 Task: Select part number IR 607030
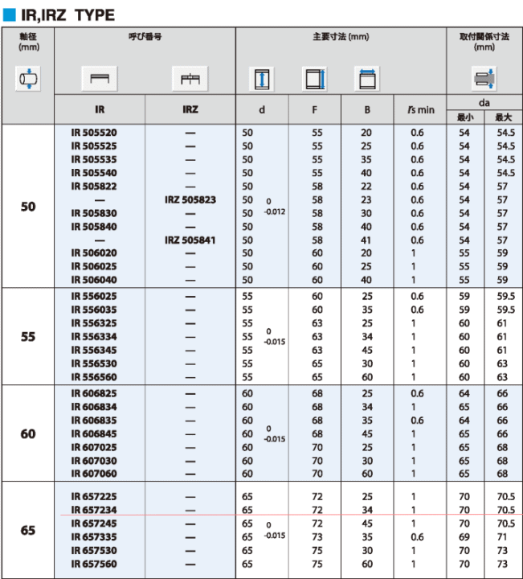click(94, 461)
